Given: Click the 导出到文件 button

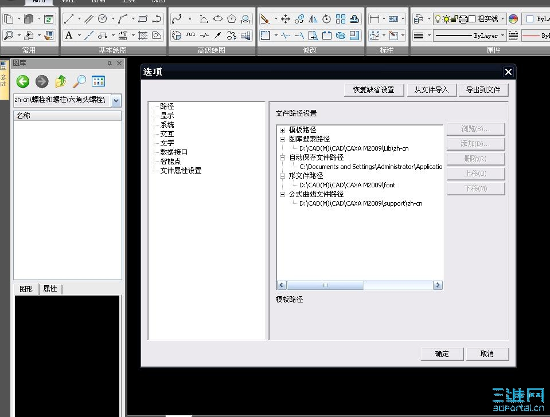Looking at the screenshot, I should click(x=483, y=90).
